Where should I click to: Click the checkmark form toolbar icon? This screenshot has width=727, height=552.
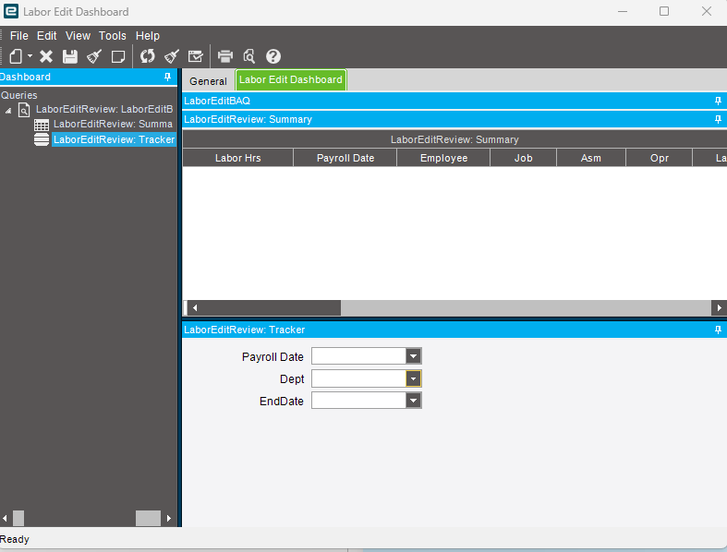point(196,56)
